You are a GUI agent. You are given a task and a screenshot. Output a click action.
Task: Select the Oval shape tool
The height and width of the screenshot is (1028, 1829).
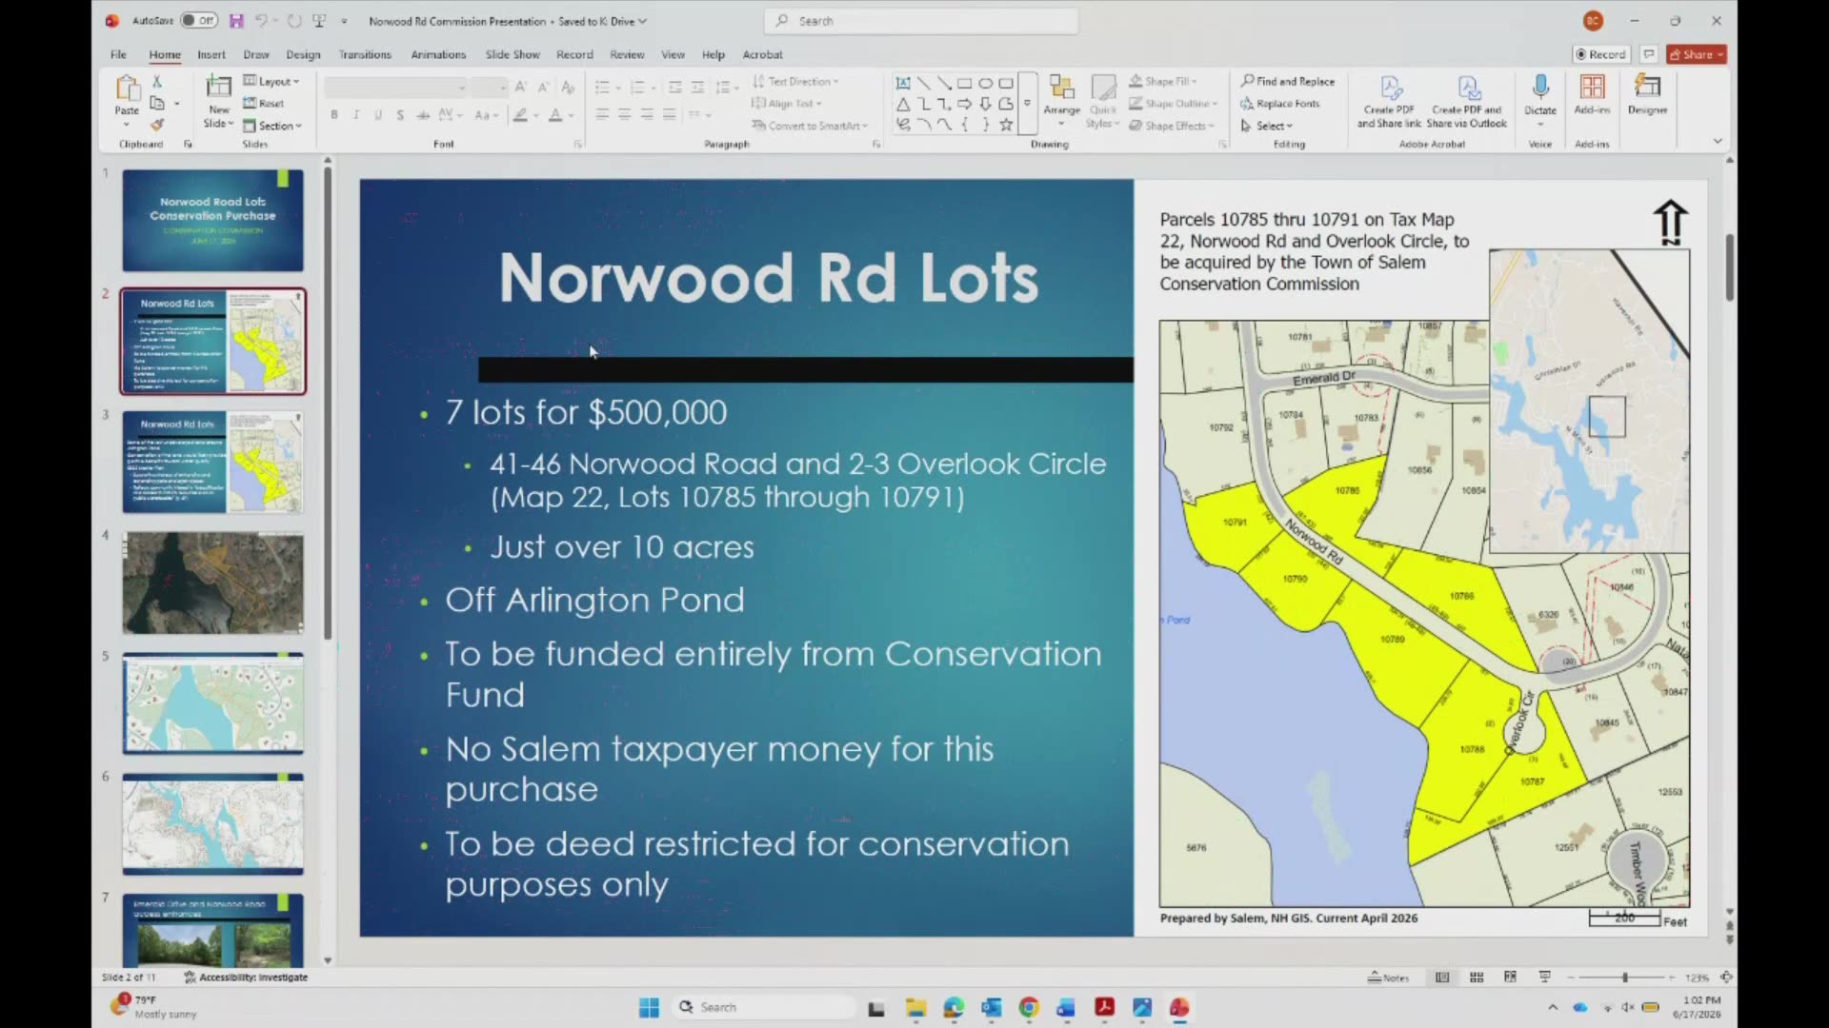pyautogui.click(x=985, y=84)
